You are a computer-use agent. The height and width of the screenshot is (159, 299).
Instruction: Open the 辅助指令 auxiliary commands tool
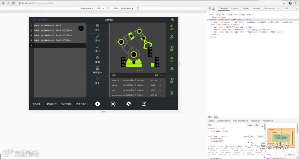coord(97,70)
